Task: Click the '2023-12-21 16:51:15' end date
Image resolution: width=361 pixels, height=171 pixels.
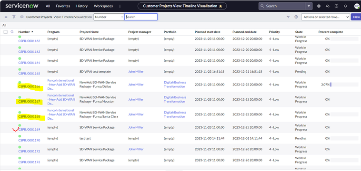Action: coord(247,72)
